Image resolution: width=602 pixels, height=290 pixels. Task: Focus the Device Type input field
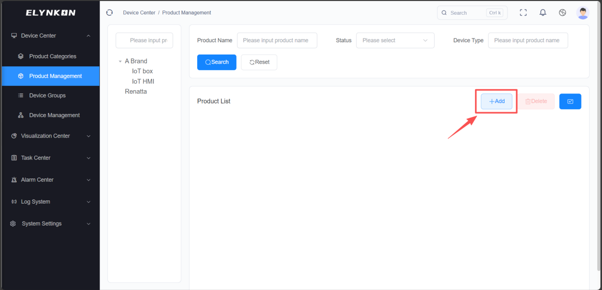(x=528, y=40)
